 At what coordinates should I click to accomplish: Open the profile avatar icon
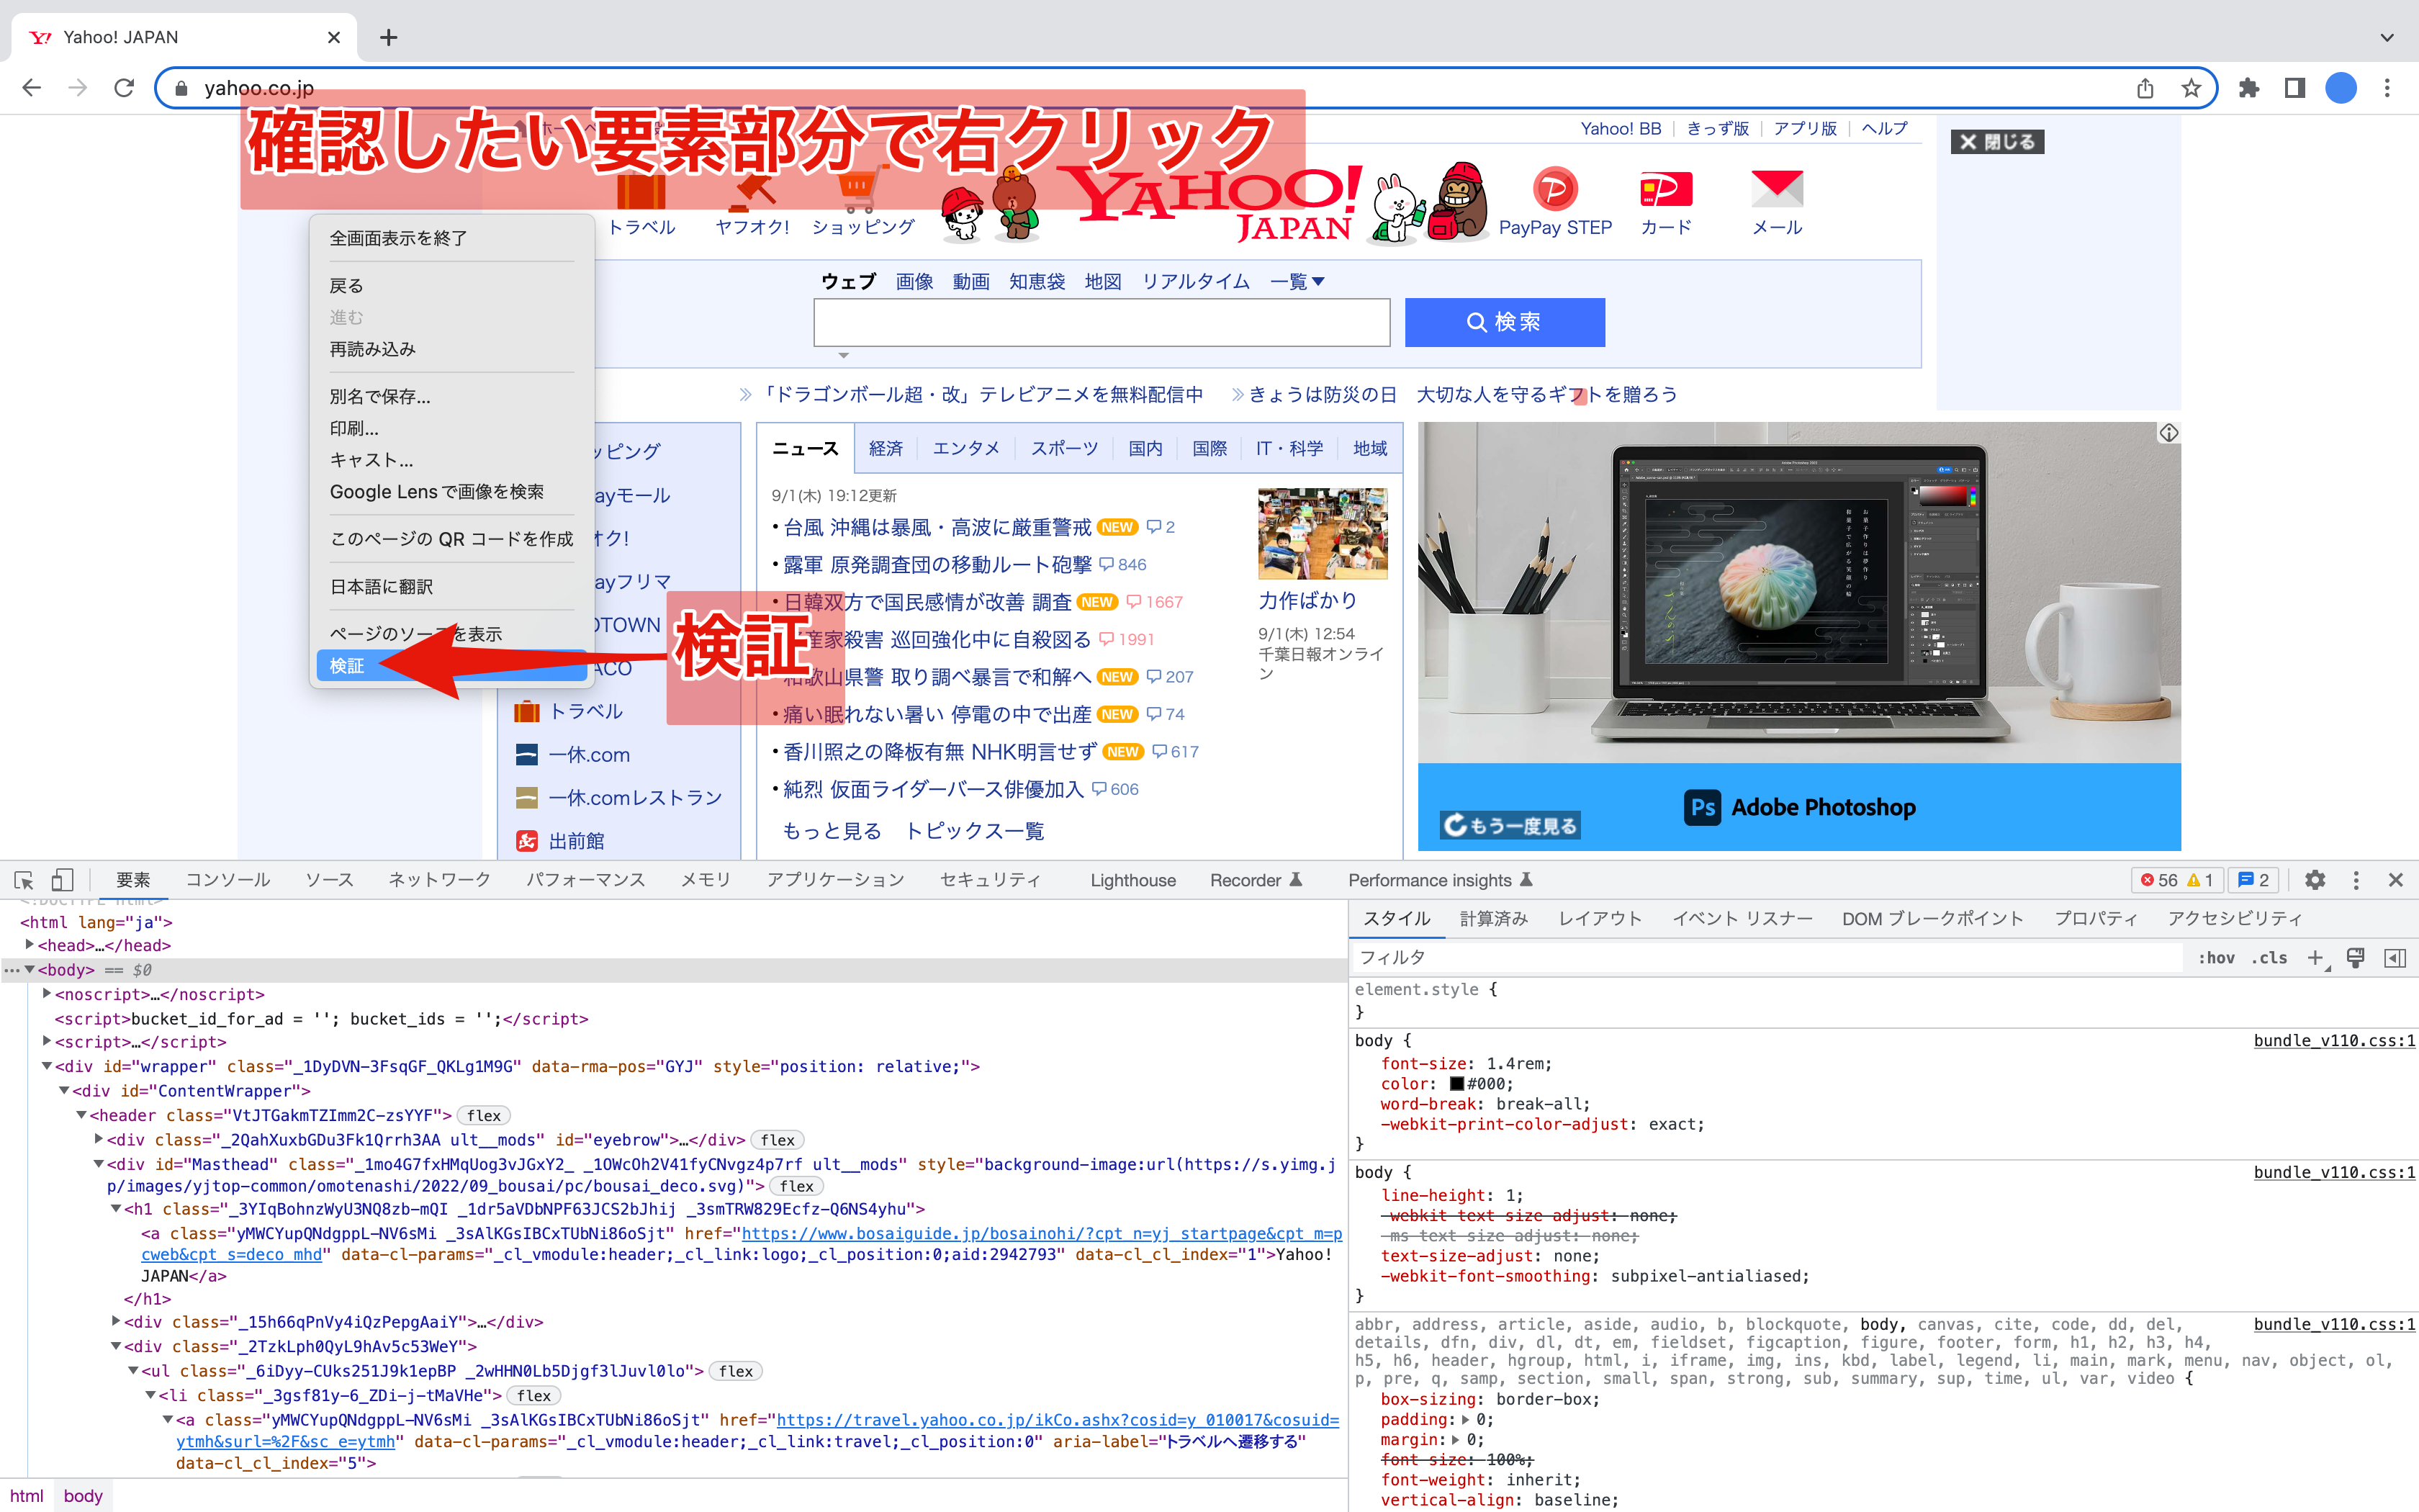click(2341, 88)
